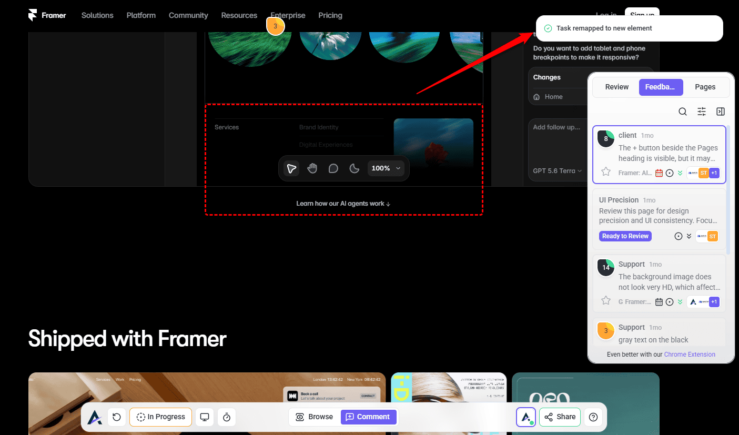Screen dimensions: 739x435
Task: Open the Resources menu
Action: coord(239,15)
